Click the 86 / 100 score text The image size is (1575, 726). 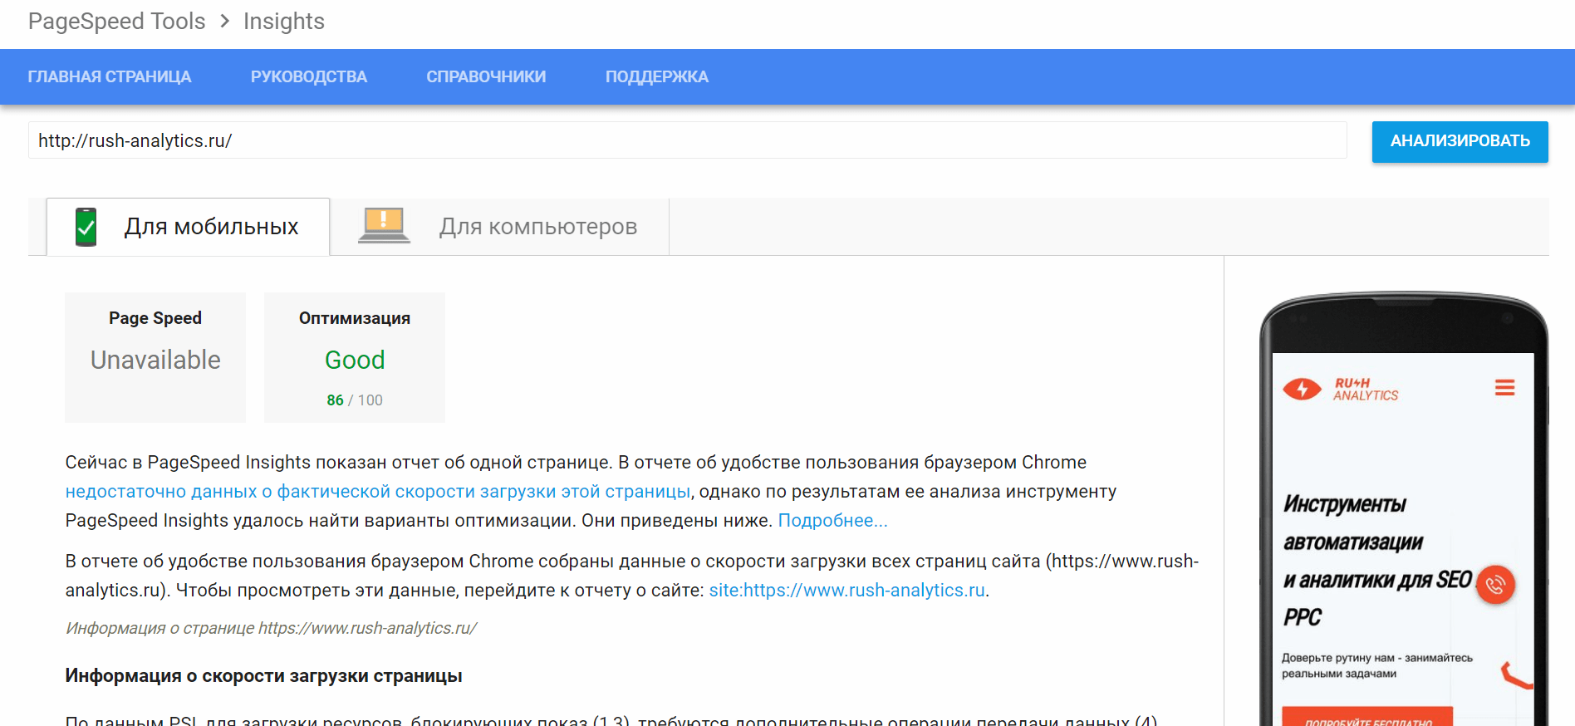355,400
